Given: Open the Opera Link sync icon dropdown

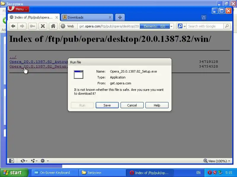Looking at the screenshot, I should pos(24,161).
